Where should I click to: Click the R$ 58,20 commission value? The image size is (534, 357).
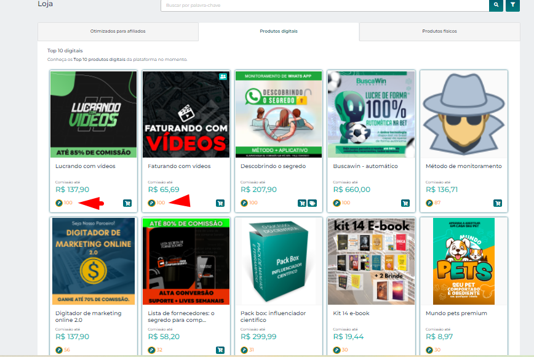(164, 337)
